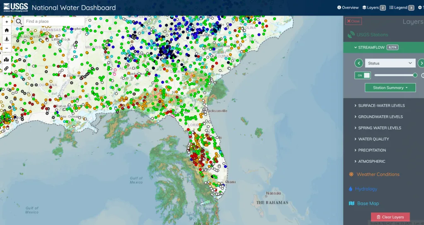
Task: Click the Clear Layers button
Action: [x=390, y=217]
